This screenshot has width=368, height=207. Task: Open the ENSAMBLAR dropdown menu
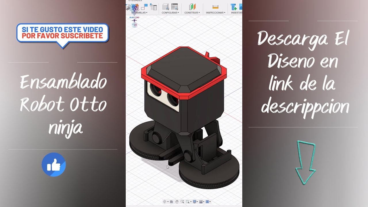pos(139,13)
